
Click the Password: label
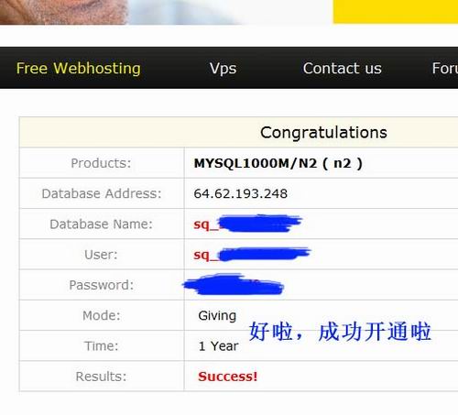pos(102,285)
